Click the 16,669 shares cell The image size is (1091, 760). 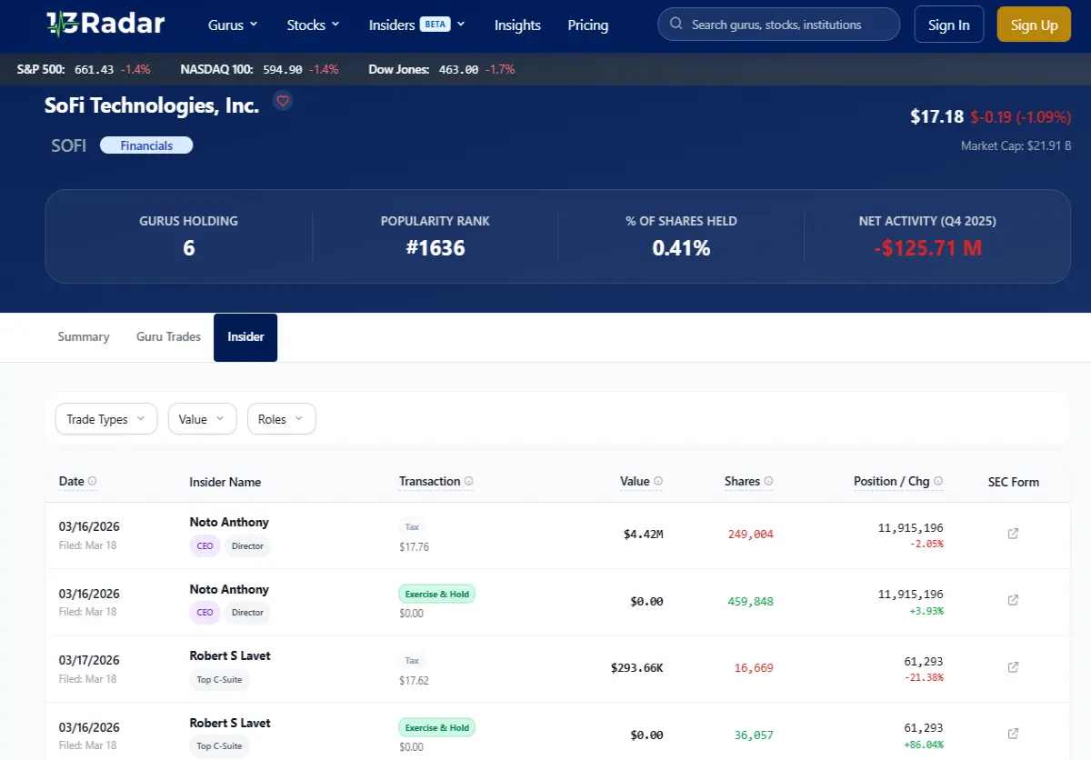point(754,668)
